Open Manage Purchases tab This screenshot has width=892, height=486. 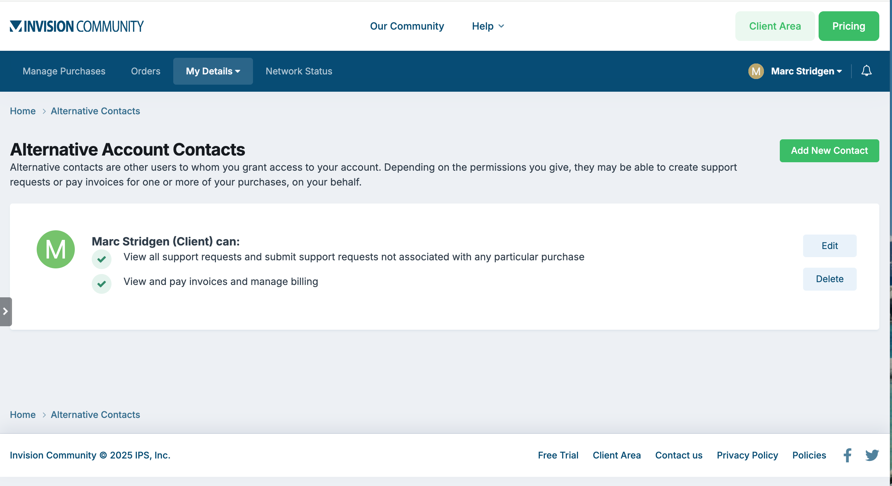pyautogui.click(x=64, y=71)
